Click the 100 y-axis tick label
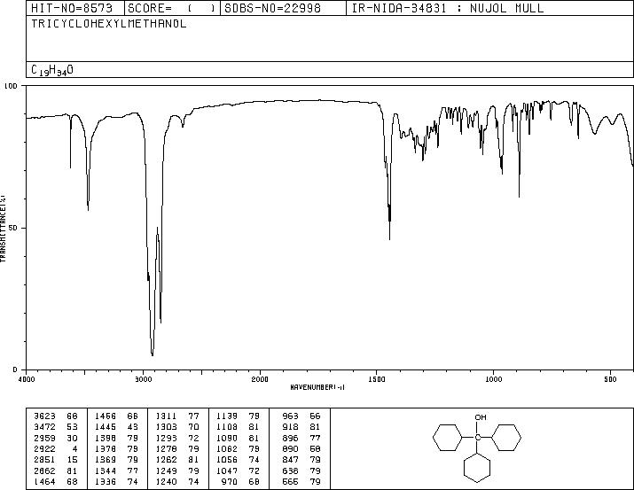 (x=11, y=86)
